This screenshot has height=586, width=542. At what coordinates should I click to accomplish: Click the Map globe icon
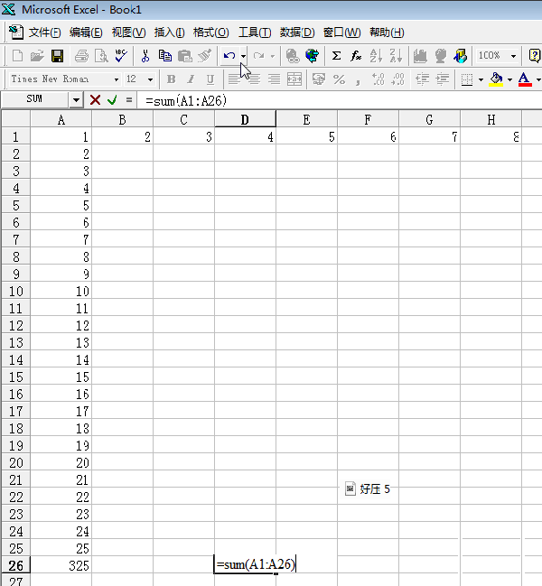(x=440, y=56)
